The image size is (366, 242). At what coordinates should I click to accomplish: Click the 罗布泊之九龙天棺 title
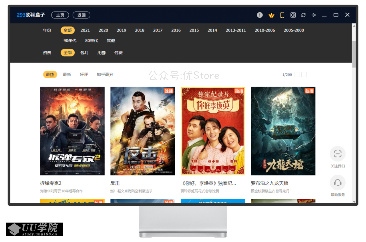(x=270, y=183)
